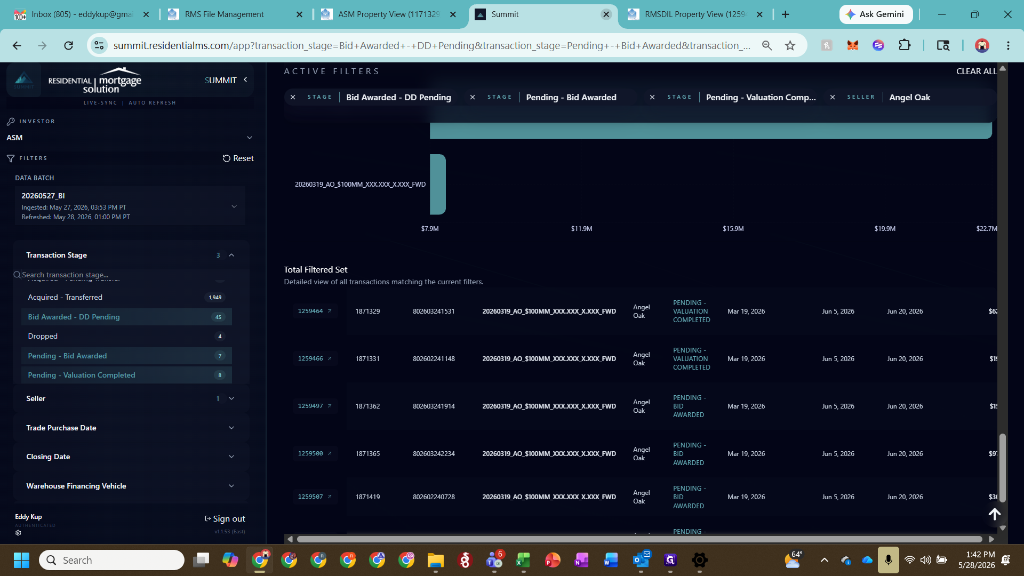Open the MetaMask fox extension
The height and width of the screenshot is (576, 1024).
click(x=853, y=46)
